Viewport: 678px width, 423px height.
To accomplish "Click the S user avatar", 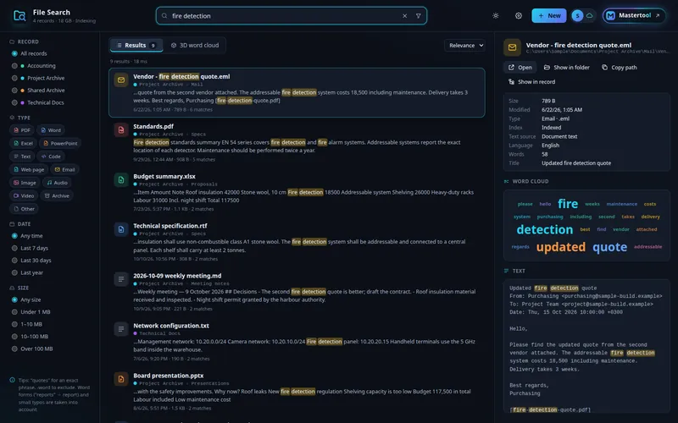I will [577, 15].
